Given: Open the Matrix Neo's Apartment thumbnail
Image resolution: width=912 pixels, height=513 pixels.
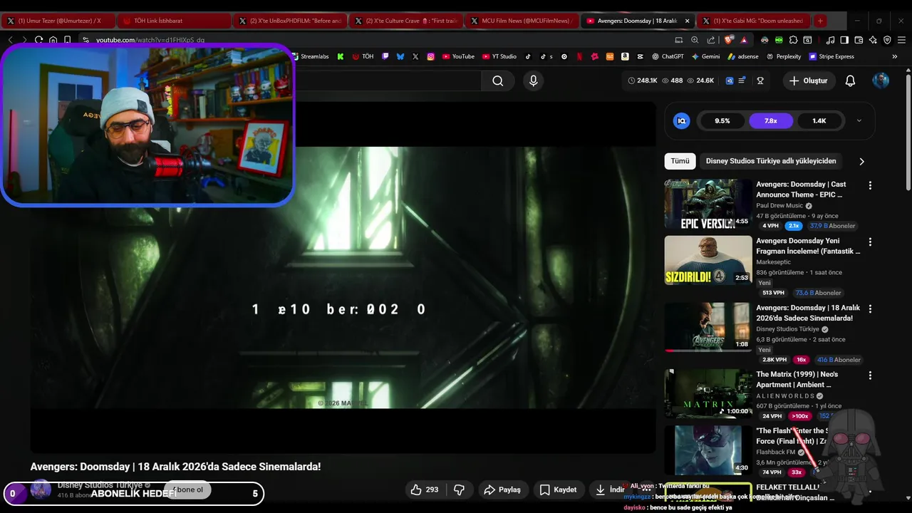Looking at the screenshot, I should (708, 393).
